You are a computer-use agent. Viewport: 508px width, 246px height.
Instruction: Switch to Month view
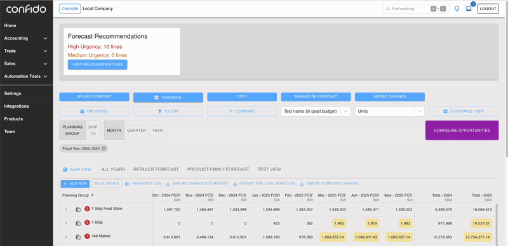(114, 130)
